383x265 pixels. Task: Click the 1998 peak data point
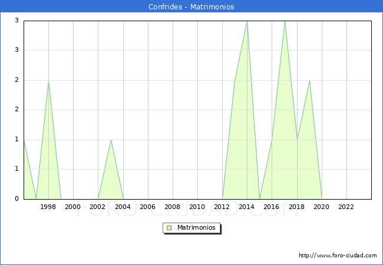point(48,81)
